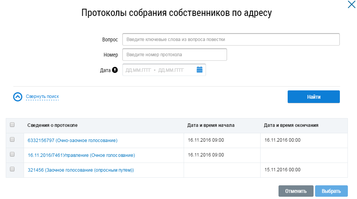Screen dimensions: 357x199
Task: Open protocol 6332156797 (Очно-заочное голосование) link
Action: coord(72,141)
